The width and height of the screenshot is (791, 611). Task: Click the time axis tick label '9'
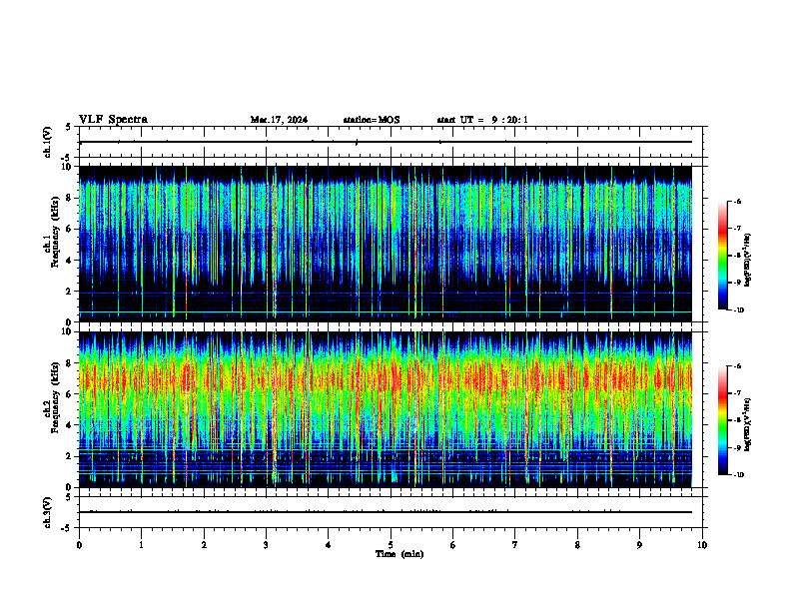click(x=639, y=545)
